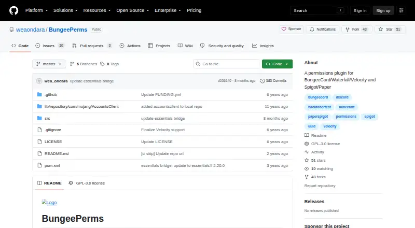Image resolution: width=415 pixels, height=228 pixels.
Task: Click the hamburger menu icon beside Sign up
Action: [x=401, y=10]
